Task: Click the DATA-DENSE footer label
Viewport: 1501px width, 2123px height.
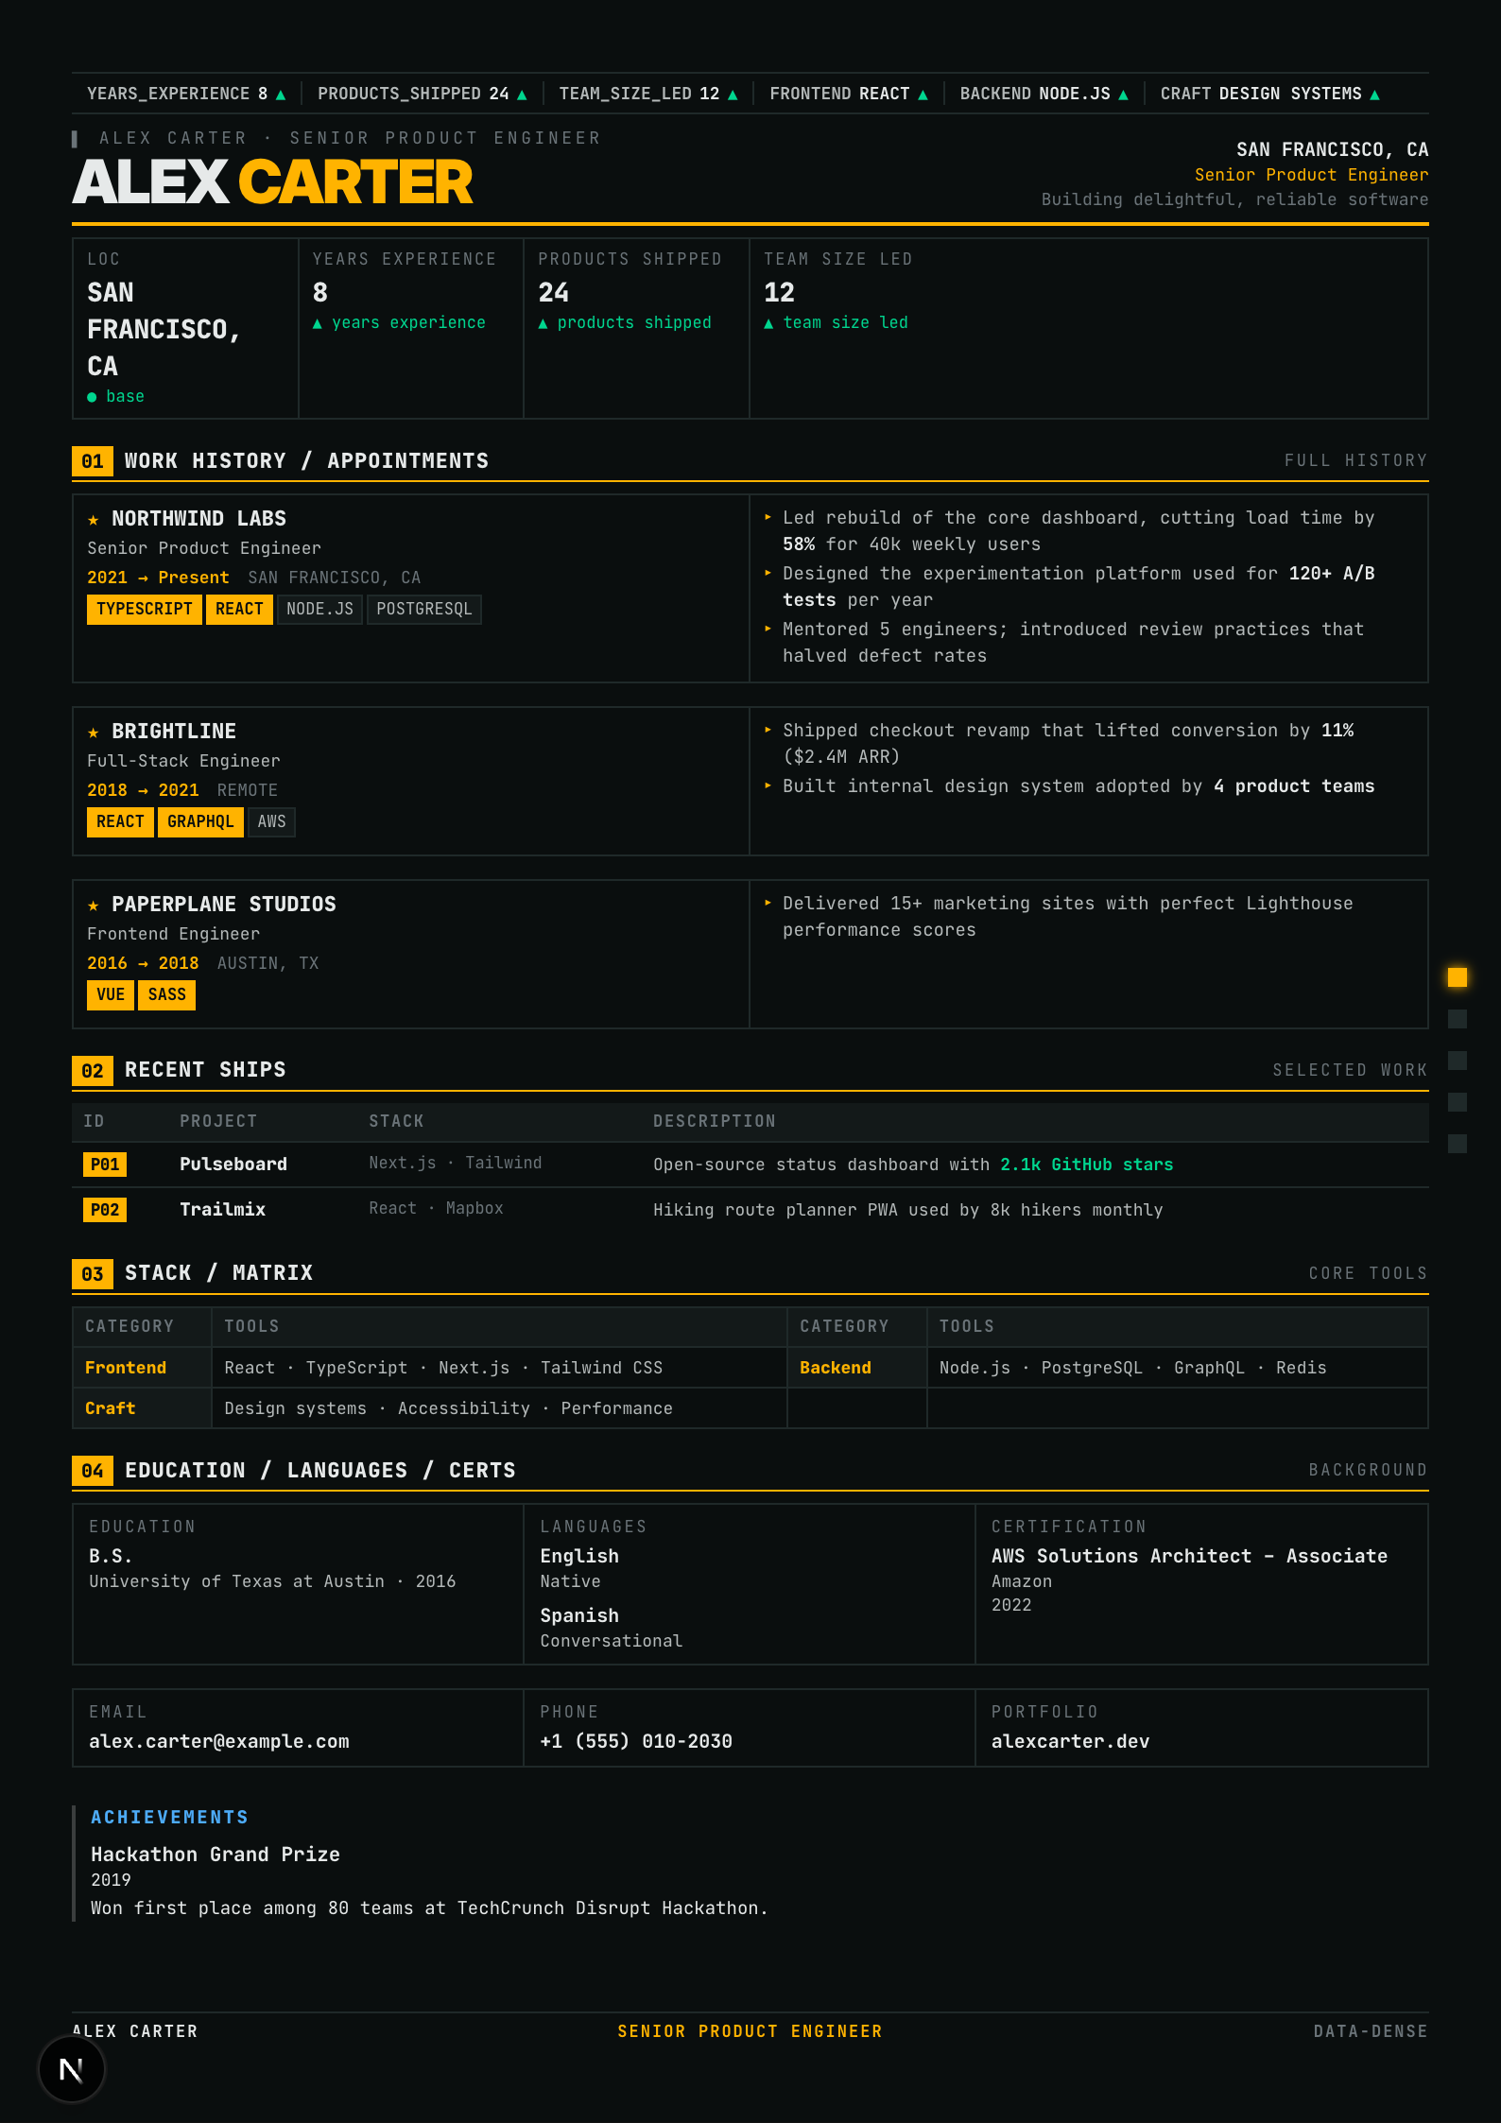Action: [x=1371, y=2031]
